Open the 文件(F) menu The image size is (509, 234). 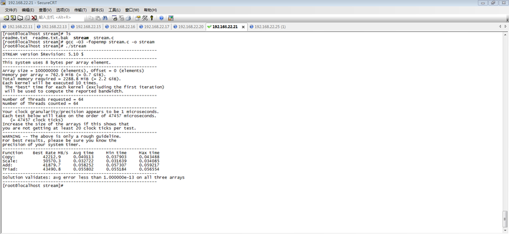(11, 10)
